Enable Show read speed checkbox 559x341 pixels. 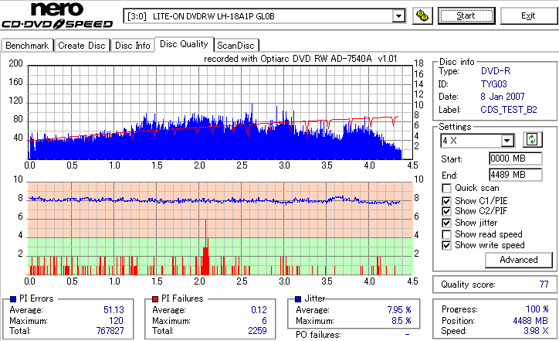click(x=446, y=234)
